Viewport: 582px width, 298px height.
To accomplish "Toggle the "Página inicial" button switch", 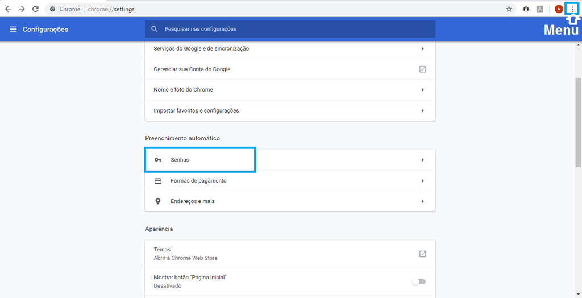I will pos(419,282).
